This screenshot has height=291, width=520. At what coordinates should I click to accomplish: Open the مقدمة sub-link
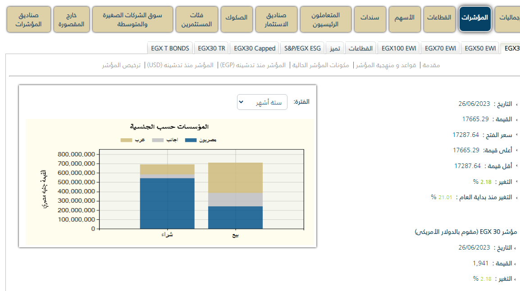tap(431, 65)
